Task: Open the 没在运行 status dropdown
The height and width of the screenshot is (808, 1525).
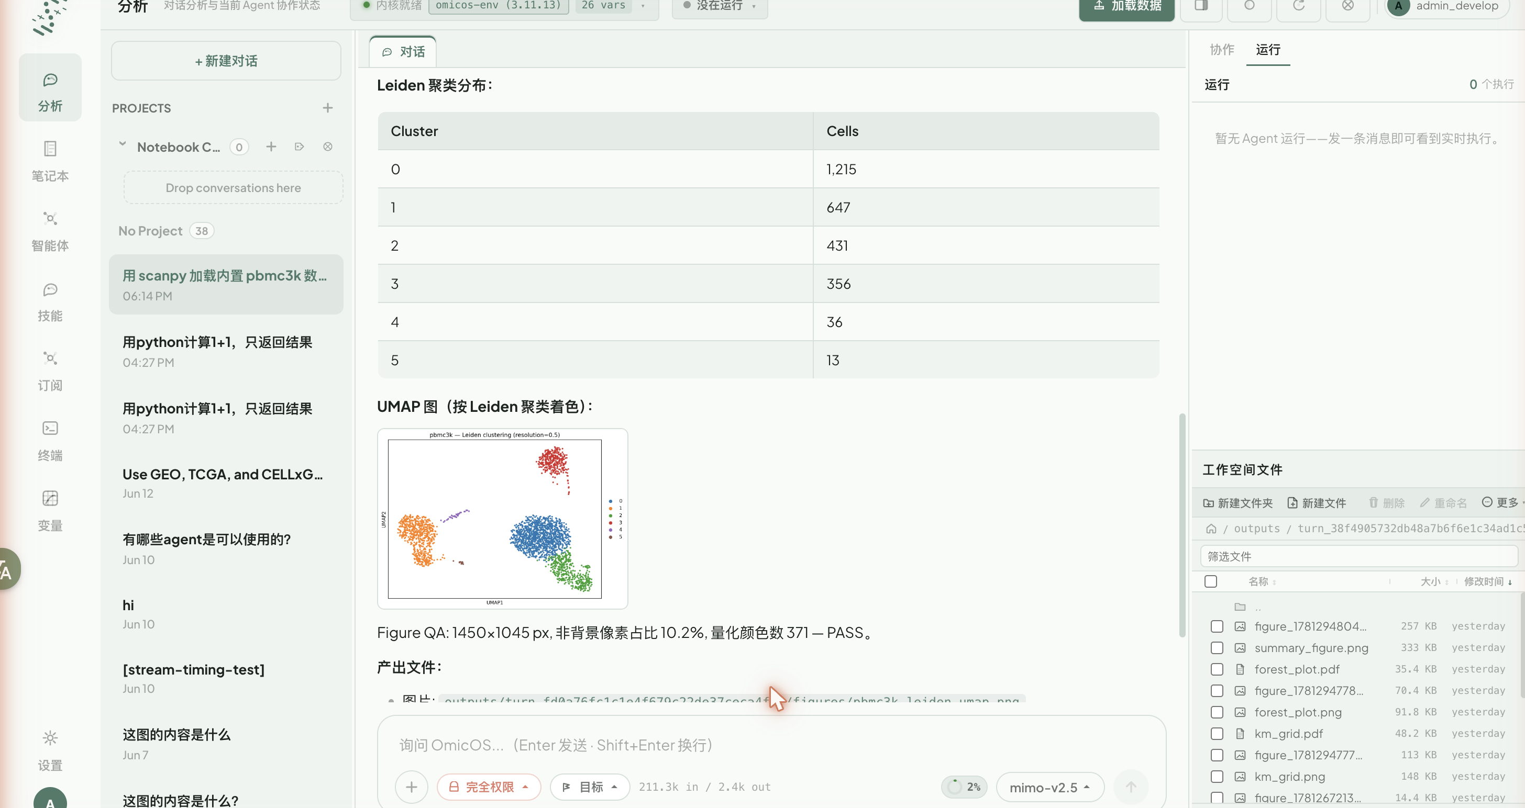Action: pos(719,6)
